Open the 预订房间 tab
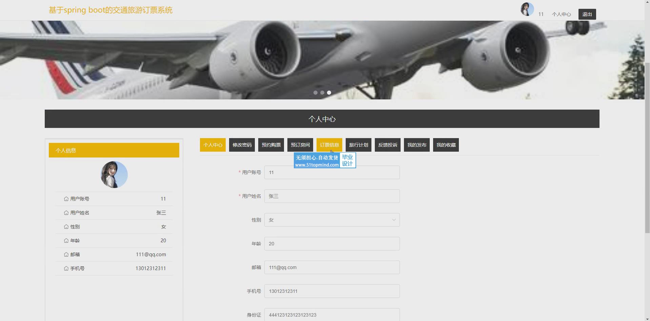 300,145
